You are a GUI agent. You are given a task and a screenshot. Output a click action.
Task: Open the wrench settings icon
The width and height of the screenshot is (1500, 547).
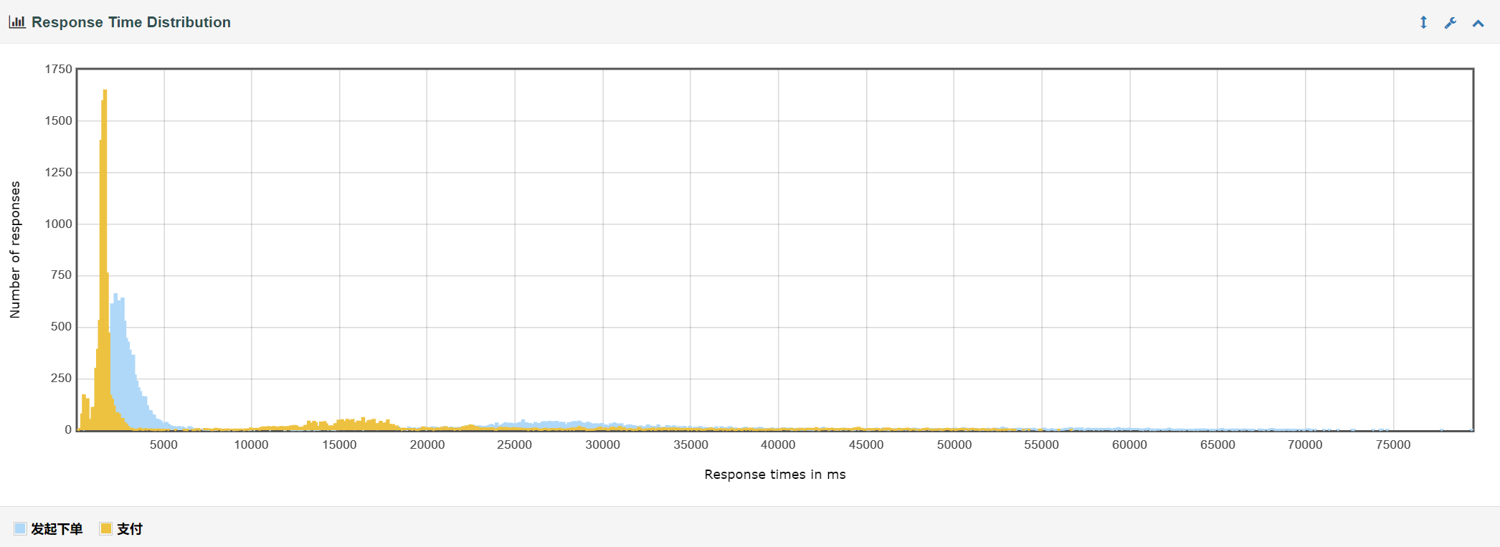[1451, 22]
